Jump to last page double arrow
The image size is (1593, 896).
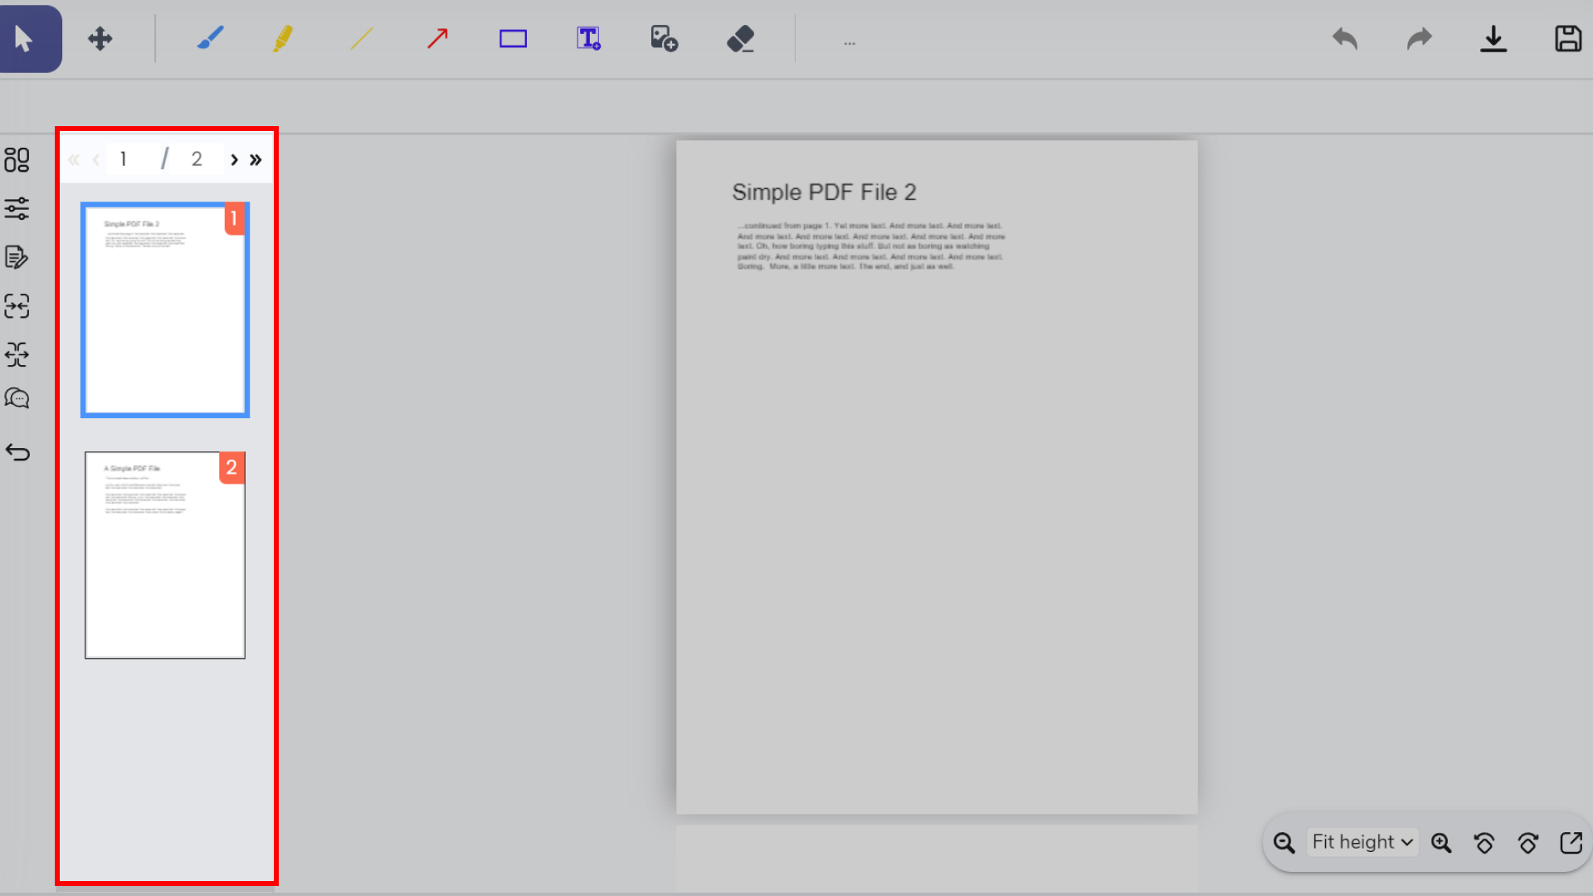pyautogui.click(x=256, y=159)
